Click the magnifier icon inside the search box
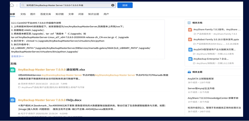249x121 pixels. pyautogui.click(x=23, y=5)
